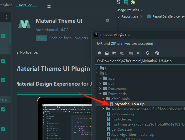The width and height of the screenshot is (185, 140).
Task: Switch to the Marketplace tab
Action: click(x=6, y=5)
